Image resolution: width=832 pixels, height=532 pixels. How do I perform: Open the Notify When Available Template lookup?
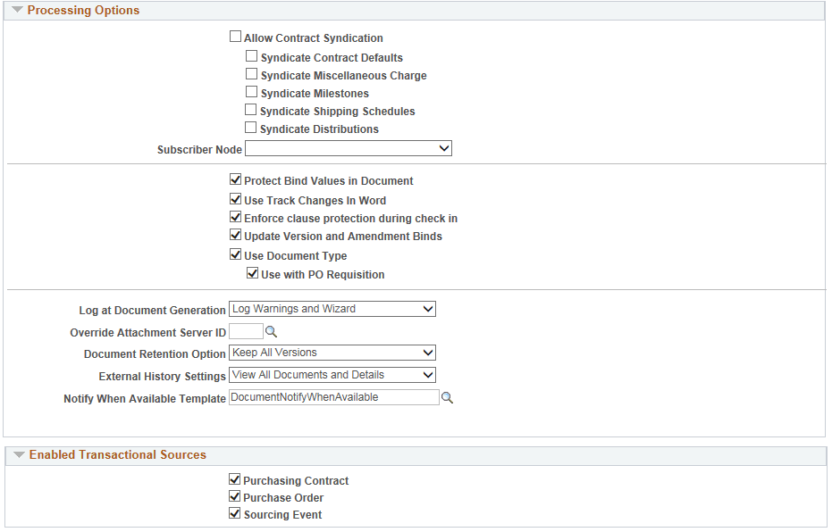click(448, 398)
